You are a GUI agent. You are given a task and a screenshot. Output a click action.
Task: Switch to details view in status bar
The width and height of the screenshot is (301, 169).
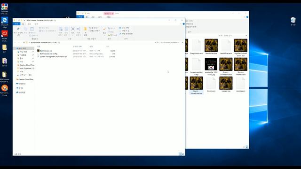tap(180, 154)
